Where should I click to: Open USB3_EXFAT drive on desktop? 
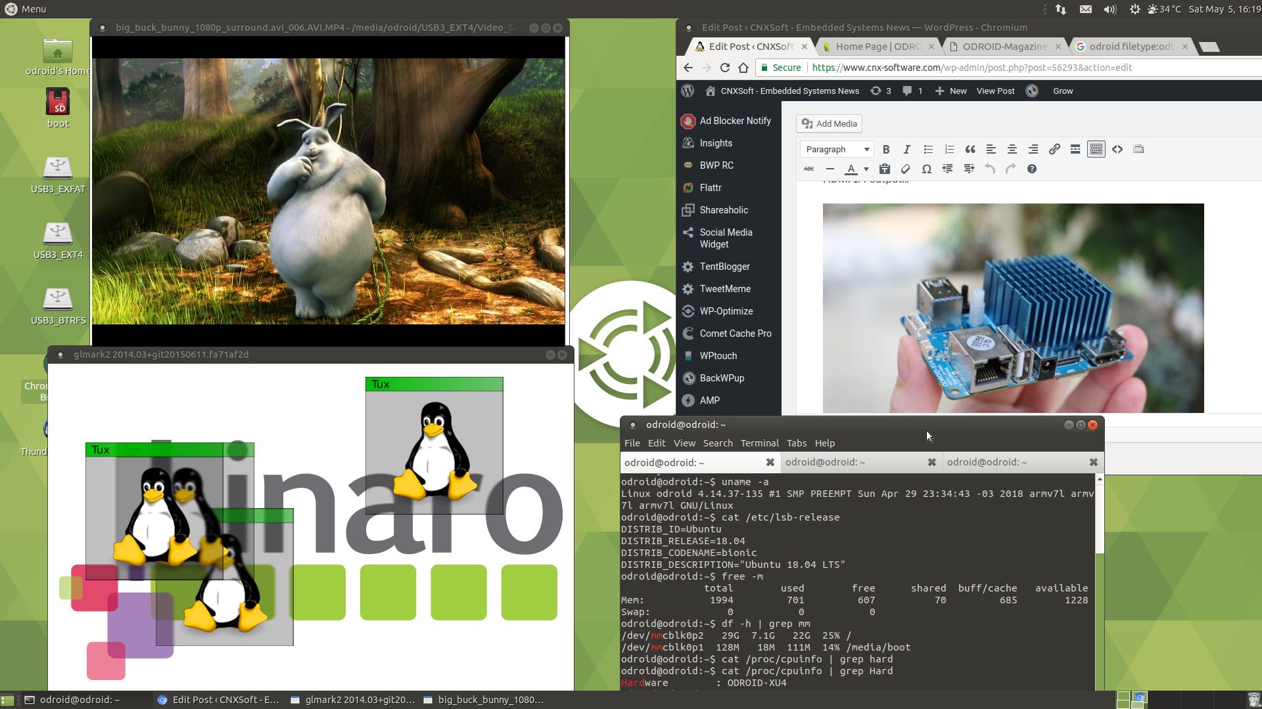point(58,175)
